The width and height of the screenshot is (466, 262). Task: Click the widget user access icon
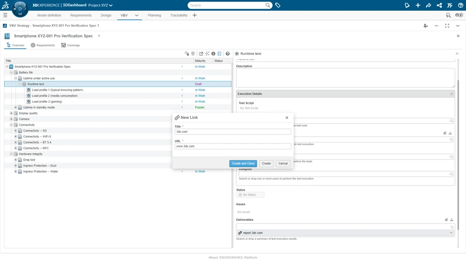point(426,26)
